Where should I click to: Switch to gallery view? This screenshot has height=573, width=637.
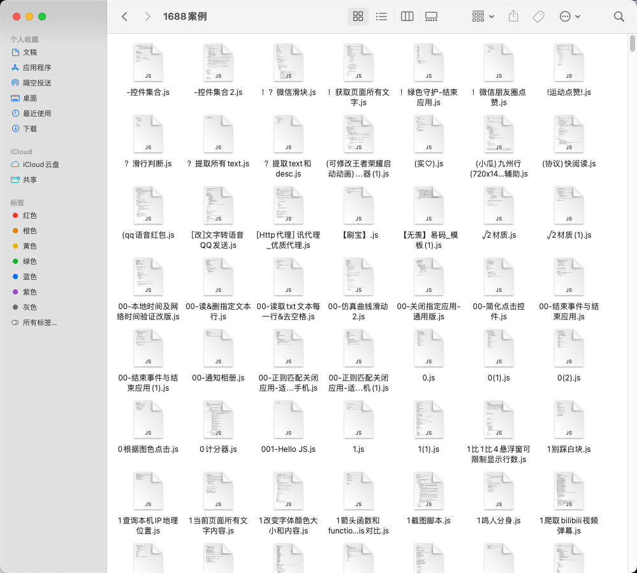(x=431, y=17)
